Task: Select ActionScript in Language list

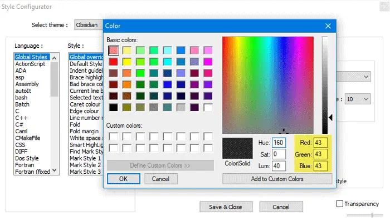Action: coord(30,64)
